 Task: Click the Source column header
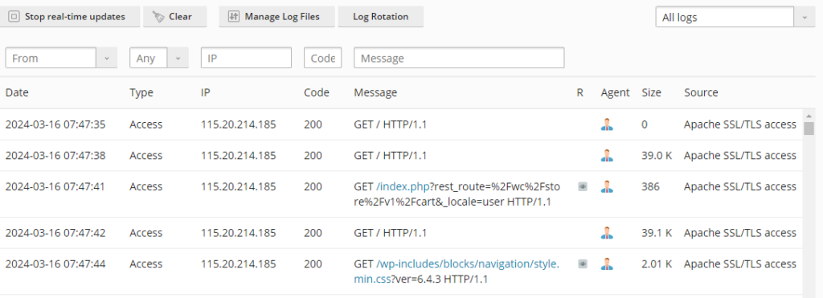[x=701, y=92]
